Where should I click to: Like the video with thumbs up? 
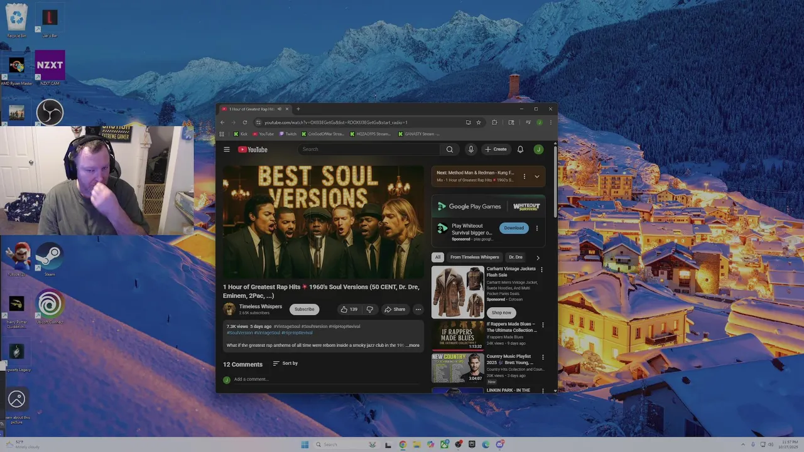349,309
